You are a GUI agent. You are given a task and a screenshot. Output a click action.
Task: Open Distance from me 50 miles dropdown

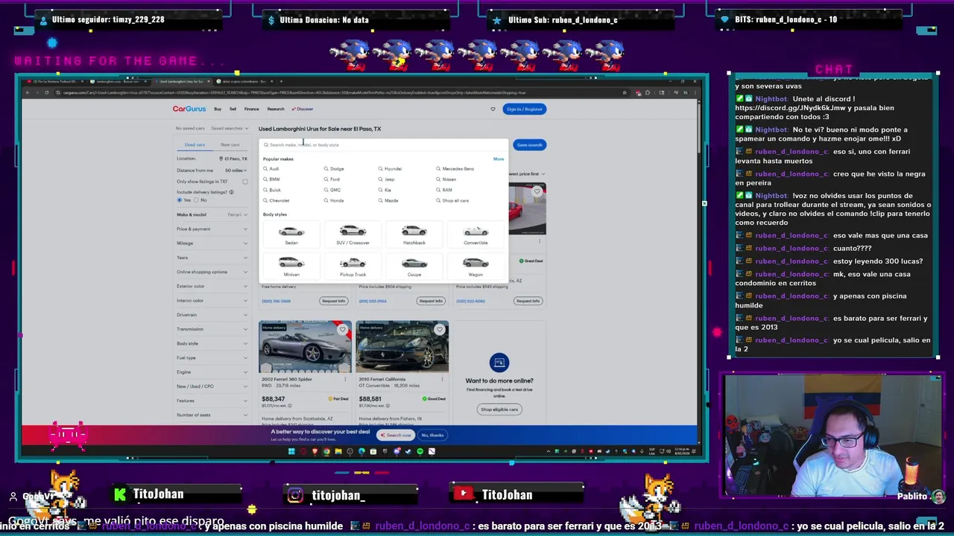tap(237, 170)
